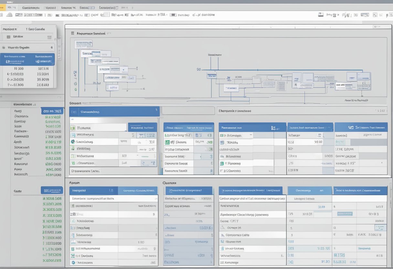Click the green grid icon in the Chaoes row
The width and height of the screenshot is (393, 269).
click(x=167, y=142)
